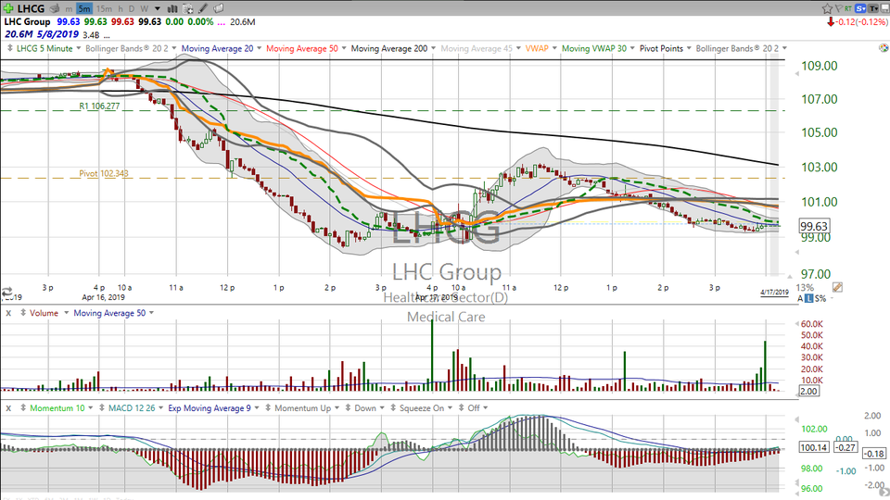This screenshot has width=890, height=500.
Task: Open Exp Moving Average 9 menu
Action: point(213,408)
